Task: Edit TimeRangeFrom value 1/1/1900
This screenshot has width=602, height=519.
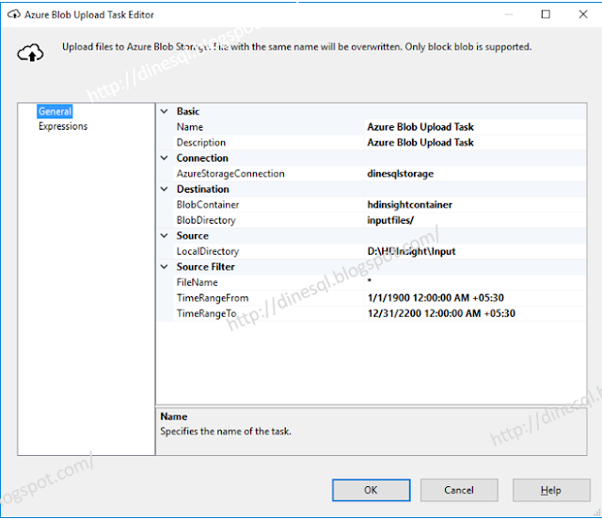Action: click(475, 297)
